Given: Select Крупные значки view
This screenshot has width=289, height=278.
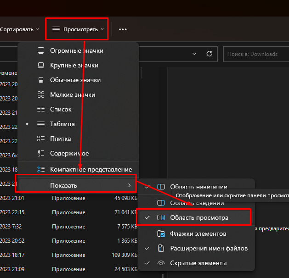Looking at the screenshot, I should coord(78,65).
